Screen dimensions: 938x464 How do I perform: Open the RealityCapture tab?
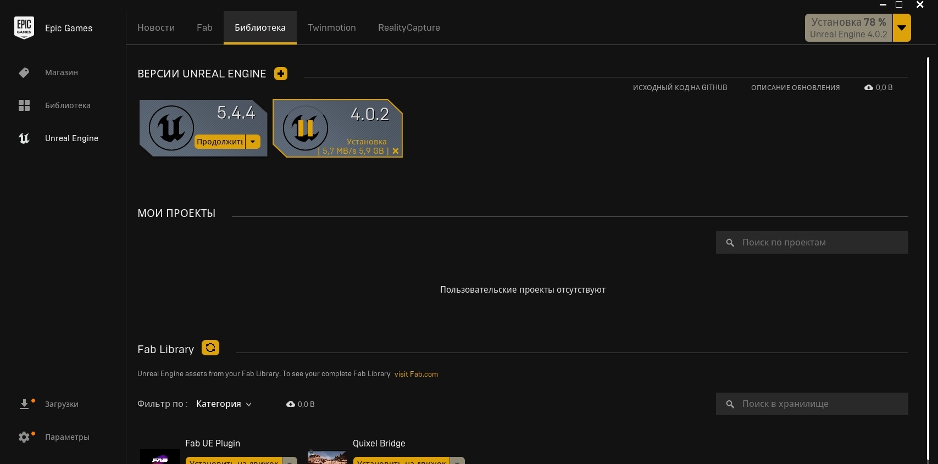(x=409, y=28)
